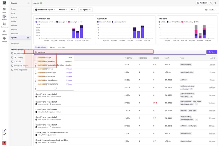Image resolution: width=219 pixels, height=146 pixels.
Task: Click the header search magnifier button
Action: [211, 3]
